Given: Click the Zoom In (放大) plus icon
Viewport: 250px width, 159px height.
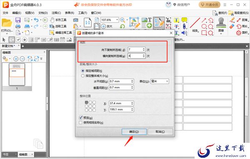Looking at the screenshot, I should pyautogui.click(x=107, y=26).
